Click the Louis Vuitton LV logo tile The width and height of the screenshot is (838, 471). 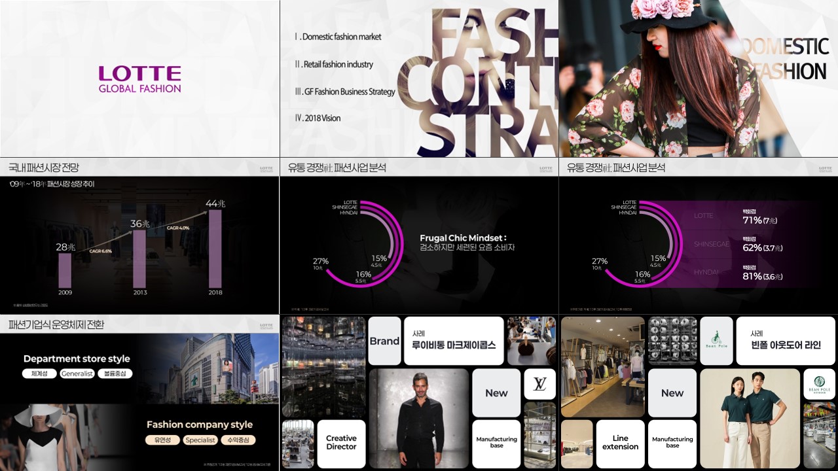click(x=539, y=384)
